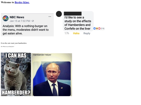
Task: Click the Hamberder Helper caption text
Action: (x=42, y=55)
